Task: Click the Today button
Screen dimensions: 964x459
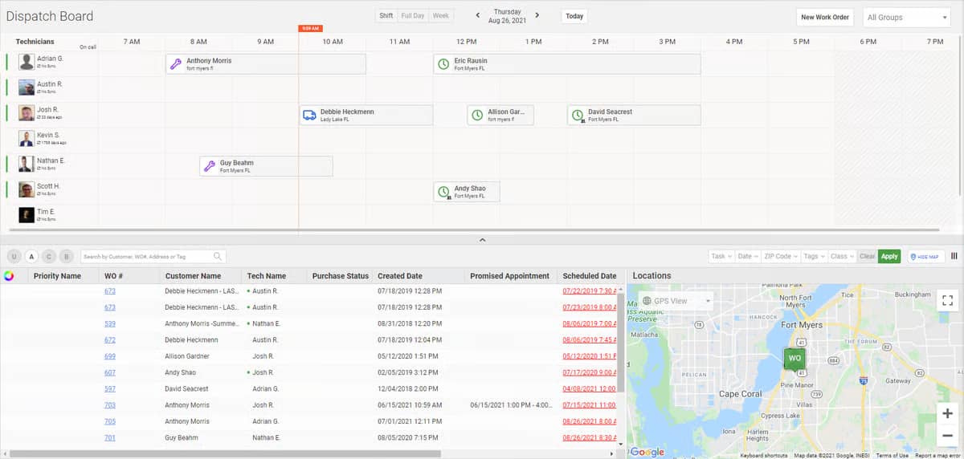Action: (x=574, y=16)
